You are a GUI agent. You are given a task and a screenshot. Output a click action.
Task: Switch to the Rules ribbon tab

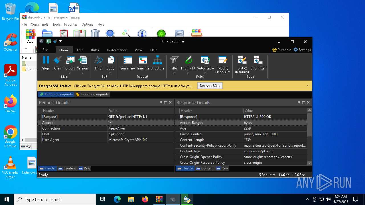(95, 50)
